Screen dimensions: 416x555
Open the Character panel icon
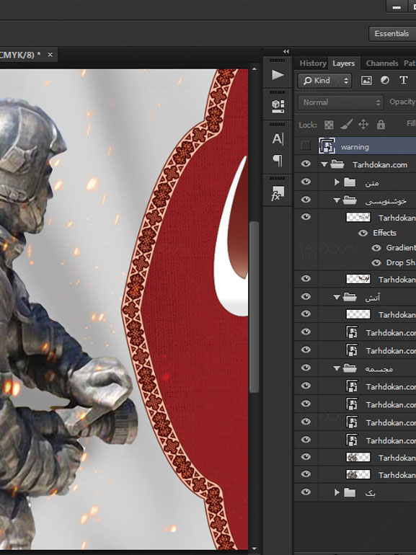pos(278,138)
